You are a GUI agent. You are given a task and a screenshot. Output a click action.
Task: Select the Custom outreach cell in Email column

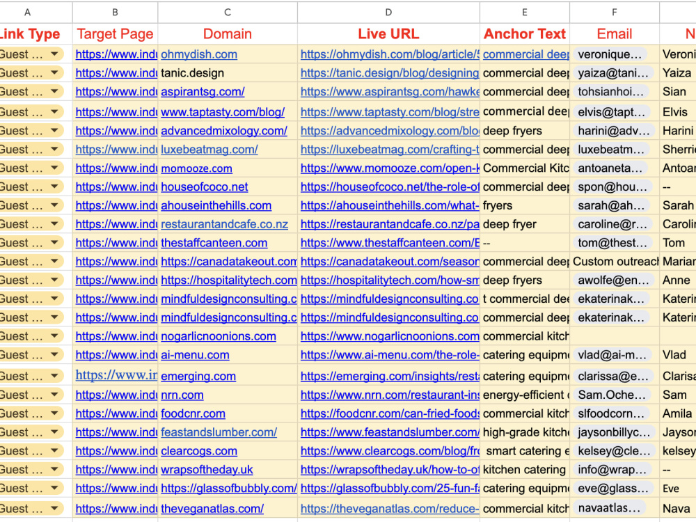tap(615, 262)
